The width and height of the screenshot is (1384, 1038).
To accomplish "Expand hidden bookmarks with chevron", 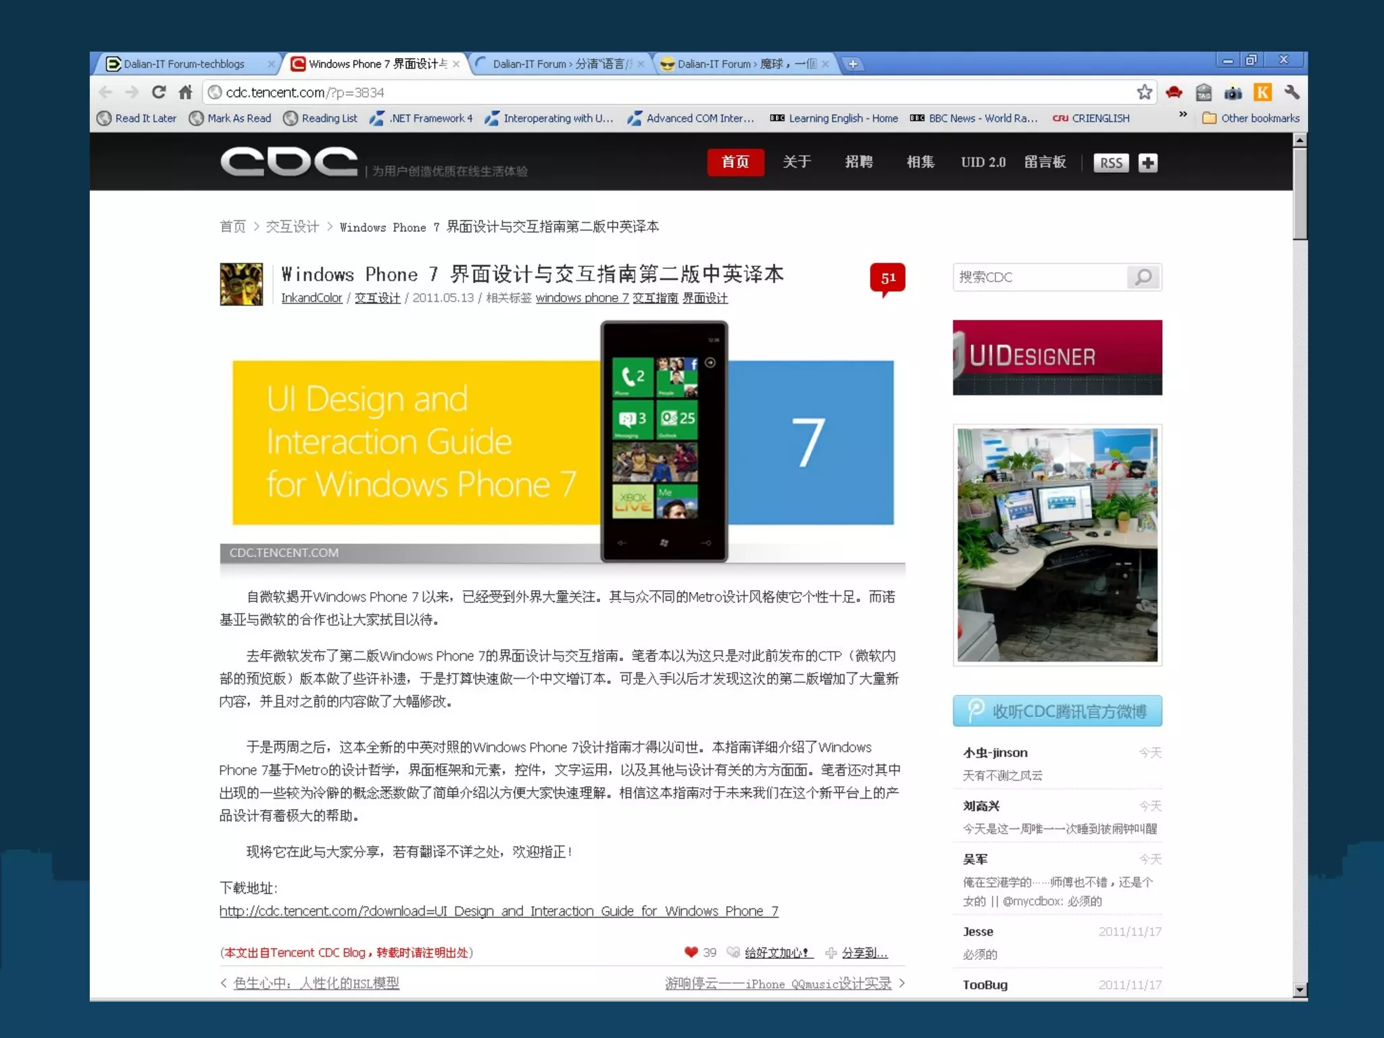I will (1183, 115).
